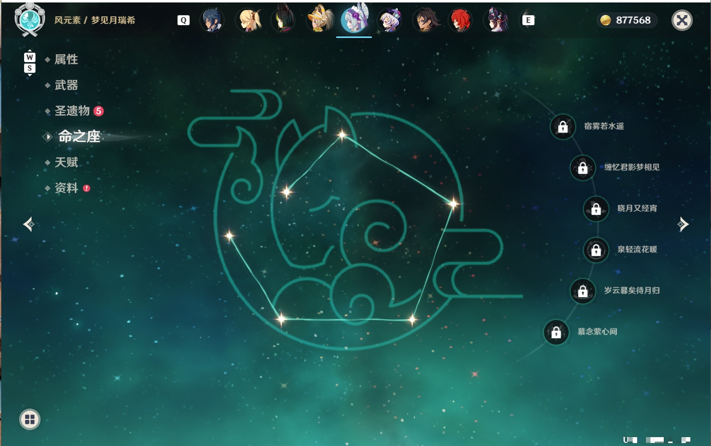711x446 pixels.
Task: Select the 武器 weapon menu item
Action: (66, 85)
